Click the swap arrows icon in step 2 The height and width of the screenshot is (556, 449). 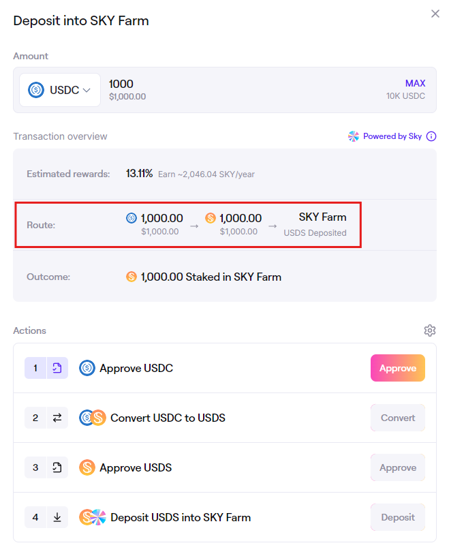[x=57, y=418]
